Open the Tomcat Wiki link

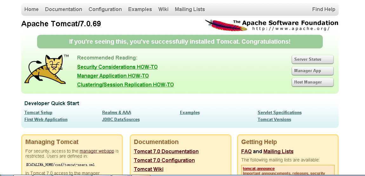[x=149, y=169]
